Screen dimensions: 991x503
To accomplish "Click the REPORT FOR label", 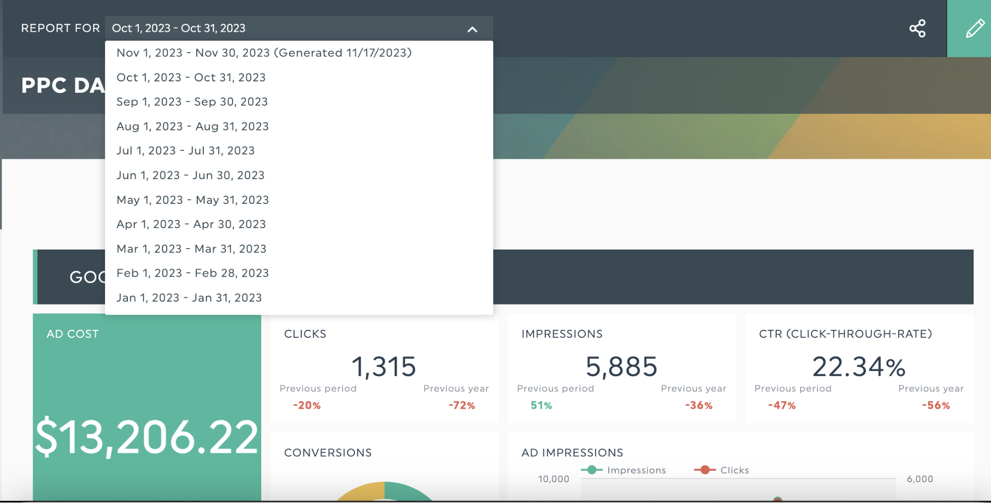I will click(60, 28).
